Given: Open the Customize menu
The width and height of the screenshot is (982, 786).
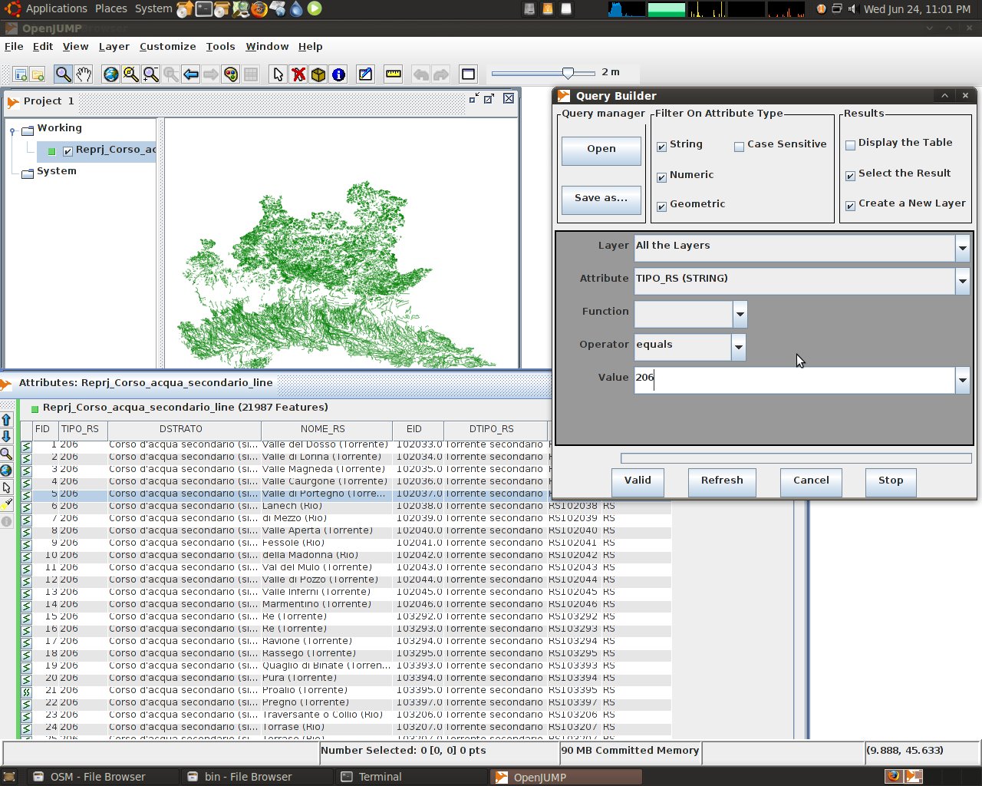Looking at the screenshot, I should (x=168, y=47).
